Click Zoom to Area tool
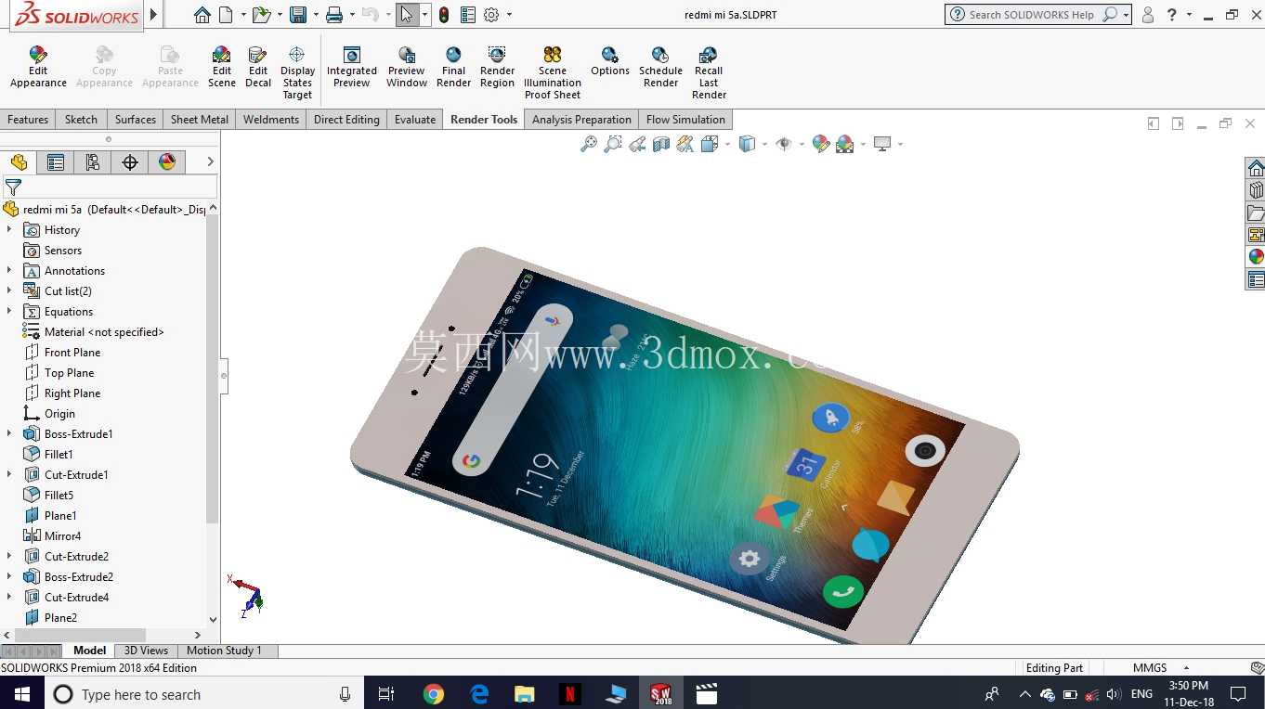 point(613,144)
